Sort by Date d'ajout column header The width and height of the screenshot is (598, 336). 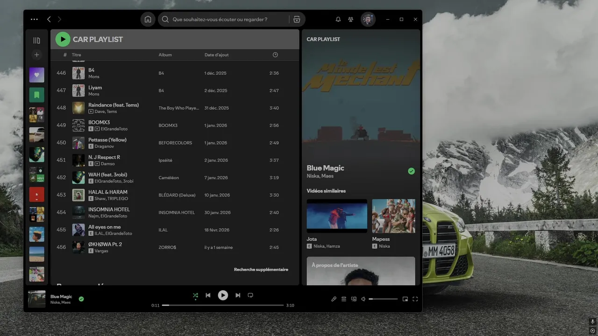click(x=216, y=55)
